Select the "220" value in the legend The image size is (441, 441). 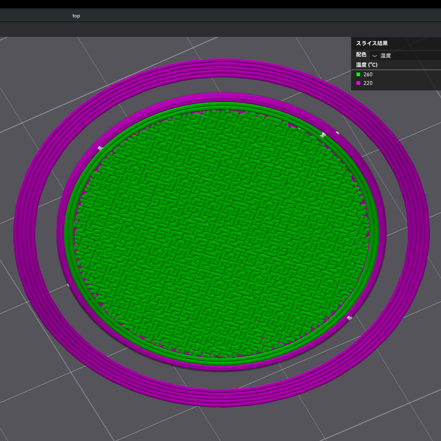click(x=368, y=83)
